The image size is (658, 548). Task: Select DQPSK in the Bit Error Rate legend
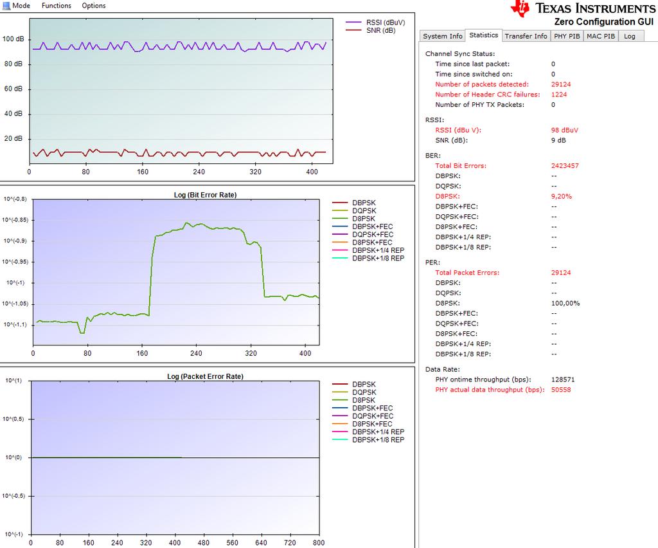point(354,211)
